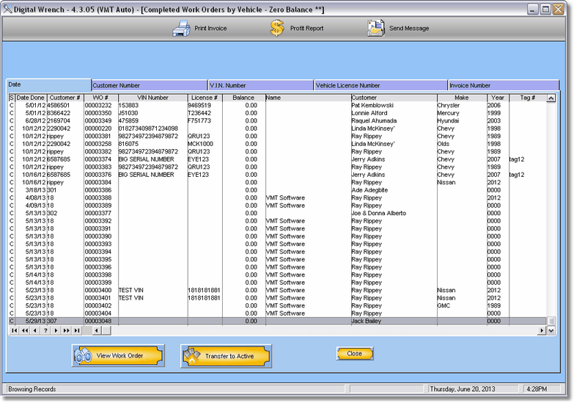Go to next record with right arrow
The height and width of the screenshot is (403, 574).
(x=56, y=330)
